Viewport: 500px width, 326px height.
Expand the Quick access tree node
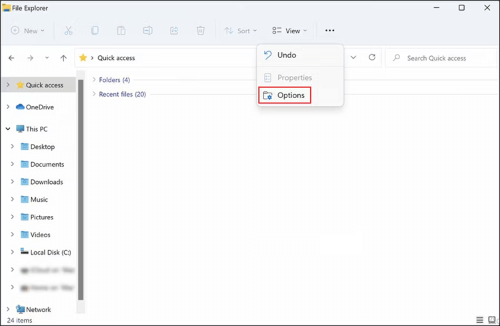8,85
